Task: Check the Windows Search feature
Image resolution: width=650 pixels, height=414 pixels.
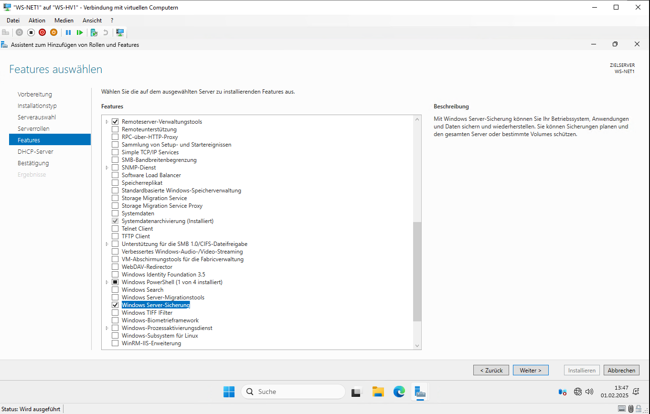Action: [115, 290]
